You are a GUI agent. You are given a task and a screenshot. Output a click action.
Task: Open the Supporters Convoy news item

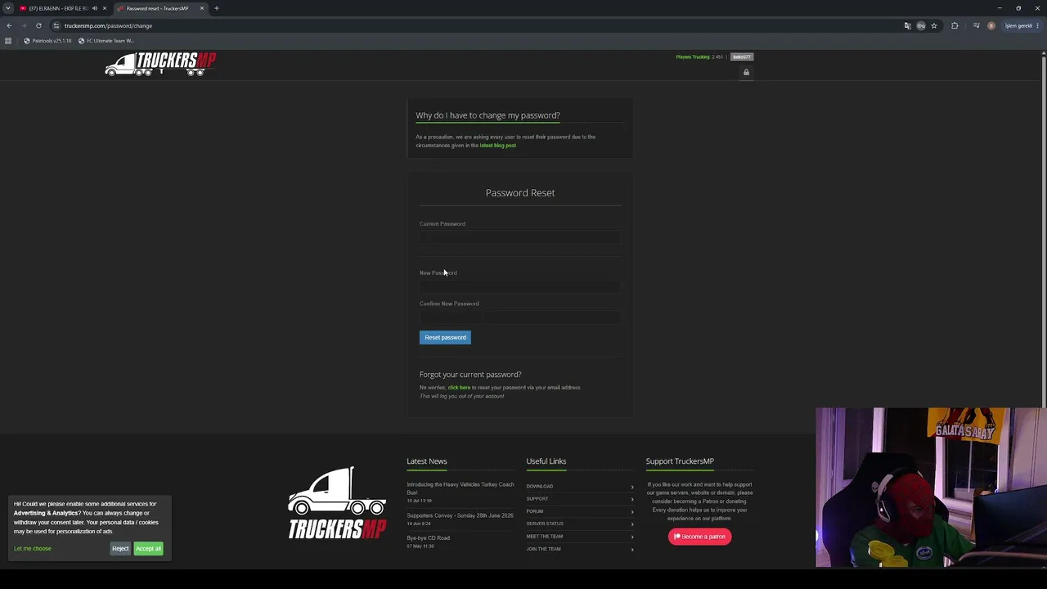point(460,515)
